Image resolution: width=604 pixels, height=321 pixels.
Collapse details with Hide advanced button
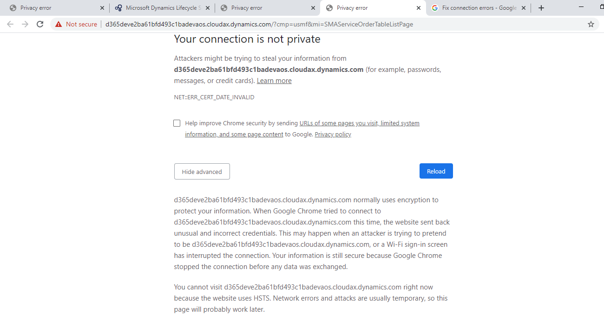pos(202,172)
